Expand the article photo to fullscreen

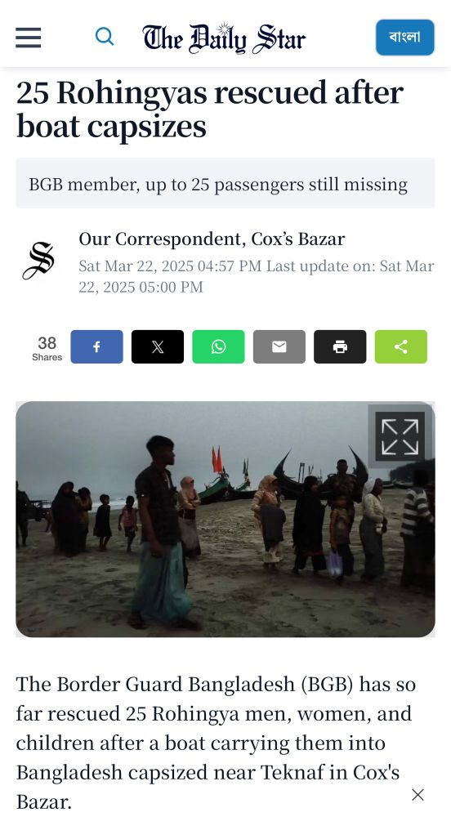click(x=400, y=436)
